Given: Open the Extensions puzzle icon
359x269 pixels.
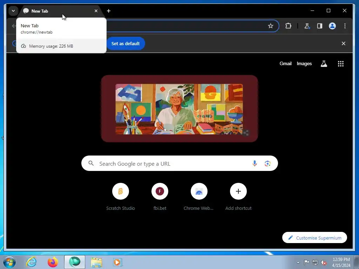Looking at the screenshot, I should coord(288,26).
